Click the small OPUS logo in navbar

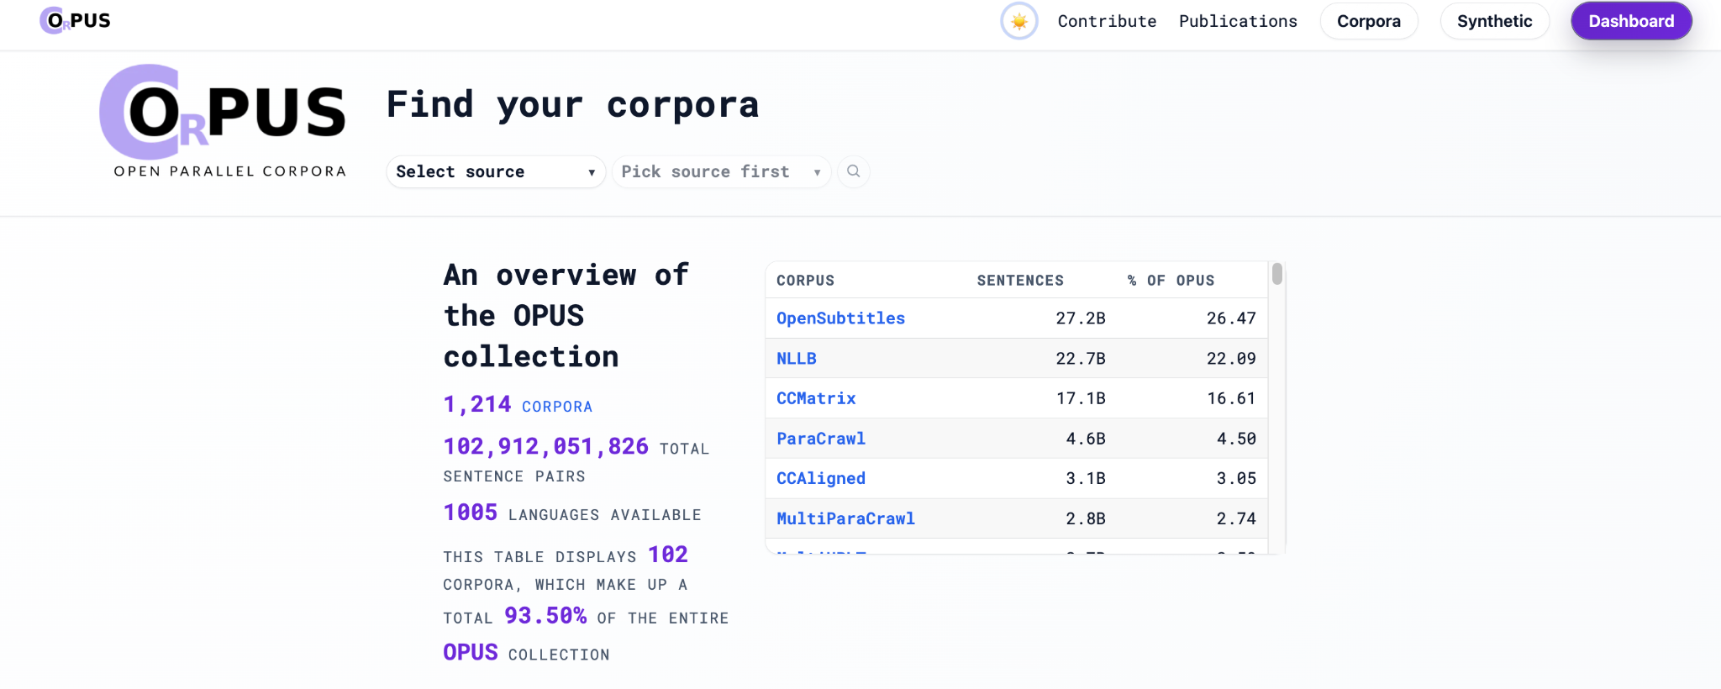(x=76, y=20)
